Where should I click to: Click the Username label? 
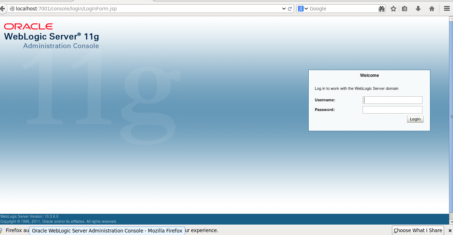click(325, 100)
